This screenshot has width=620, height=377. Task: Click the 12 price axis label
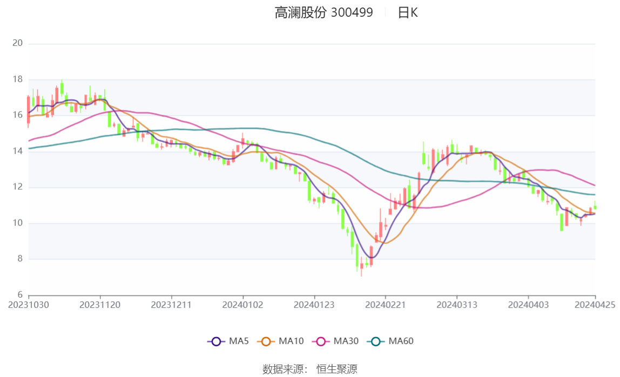click(17, 187)
